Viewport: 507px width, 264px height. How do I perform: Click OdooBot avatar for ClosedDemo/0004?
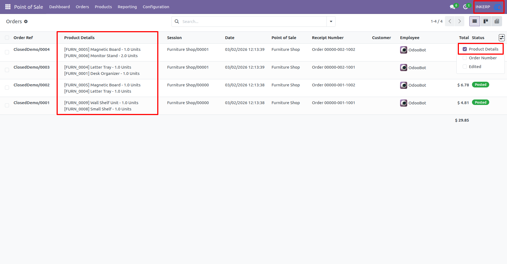404,50
